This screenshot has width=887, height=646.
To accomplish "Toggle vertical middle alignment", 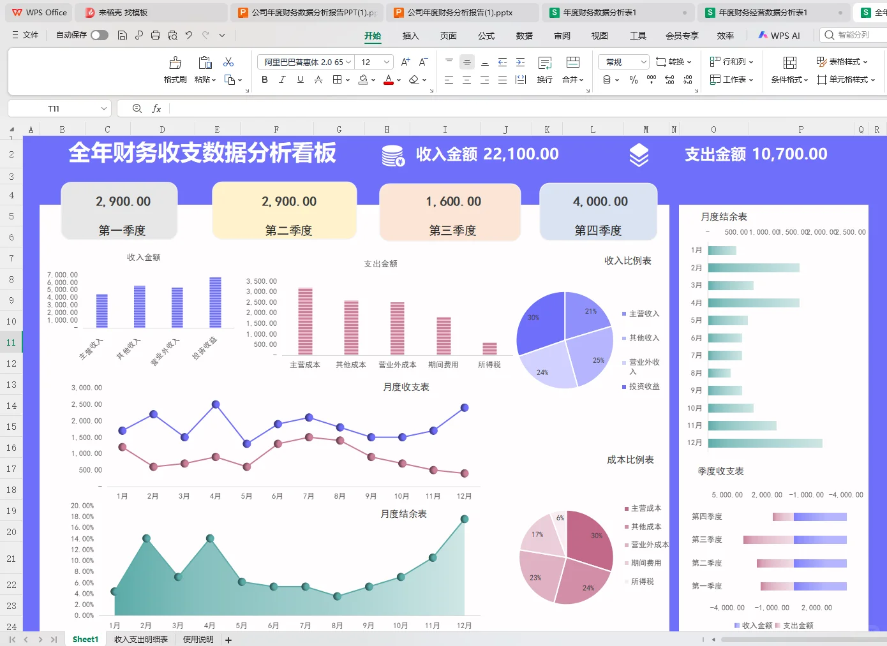I will pos(467,62).
